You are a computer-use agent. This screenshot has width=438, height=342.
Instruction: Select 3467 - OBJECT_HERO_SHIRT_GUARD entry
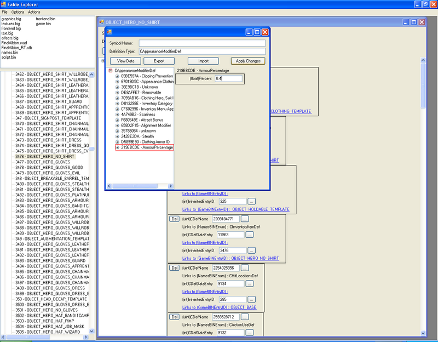pos(49,102)
